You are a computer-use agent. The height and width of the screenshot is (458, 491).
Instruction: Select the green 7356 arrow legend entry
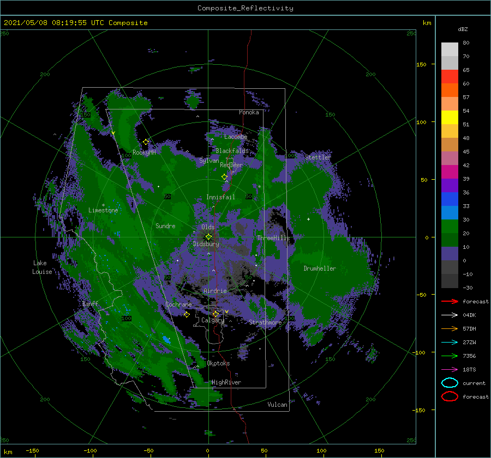(x=450, y=356)
